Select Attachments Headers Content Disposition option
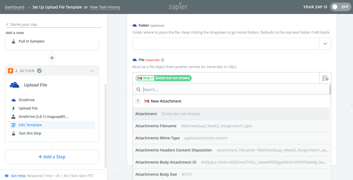Viewport: 353px width, 180px height. tap(231, 150)
